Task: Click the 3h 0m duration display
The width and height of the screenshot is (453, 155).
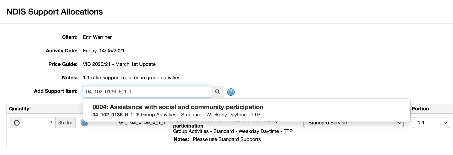Action: (x=65, y=123)
